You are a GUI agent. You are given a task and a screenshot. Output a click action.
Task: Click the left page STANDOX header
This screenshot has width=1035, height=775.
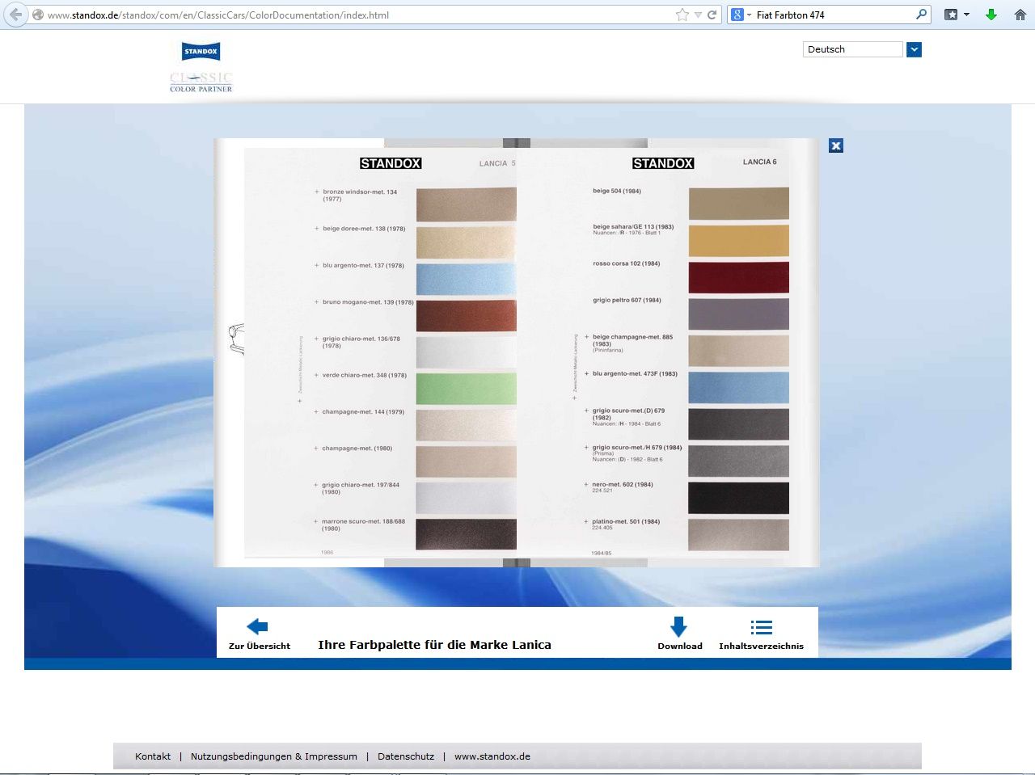coord(391,163)
